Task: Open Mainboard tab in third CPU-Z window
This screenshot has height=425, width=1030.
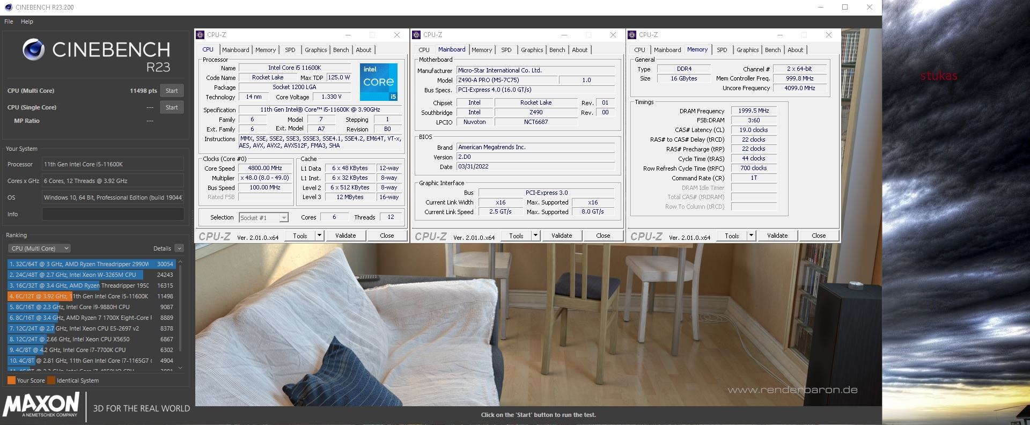Action: pyautogui.click(x=667, y=50)
